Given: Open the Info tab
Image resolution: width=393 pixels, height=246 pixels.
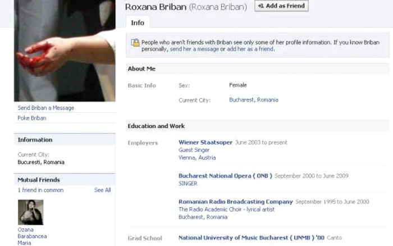Looking at the screenshot, I should 138,22.
